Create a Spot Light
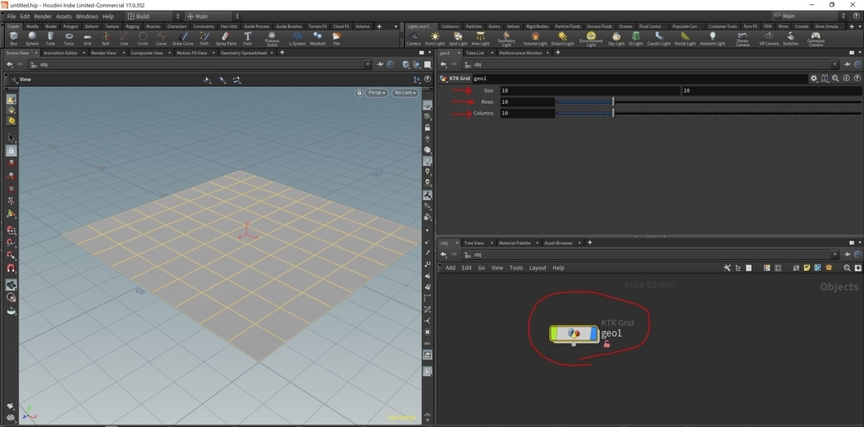864x427 pixels. pyautogui.click(x=458, y=39)
